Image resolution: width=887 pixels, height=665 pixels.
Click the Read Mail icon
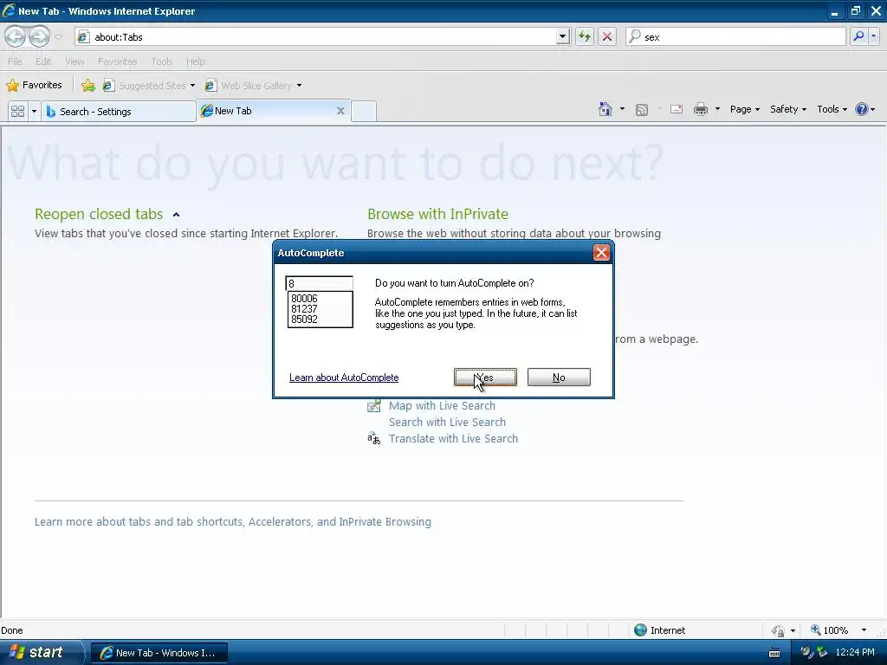click(677, 109)
